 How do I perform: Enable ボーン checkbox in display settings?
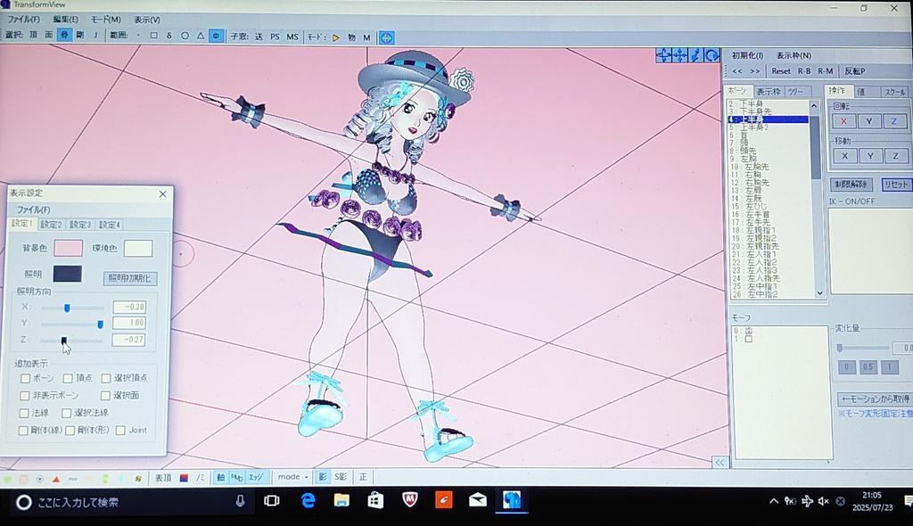pyautogui.click(x=25, y=378)
